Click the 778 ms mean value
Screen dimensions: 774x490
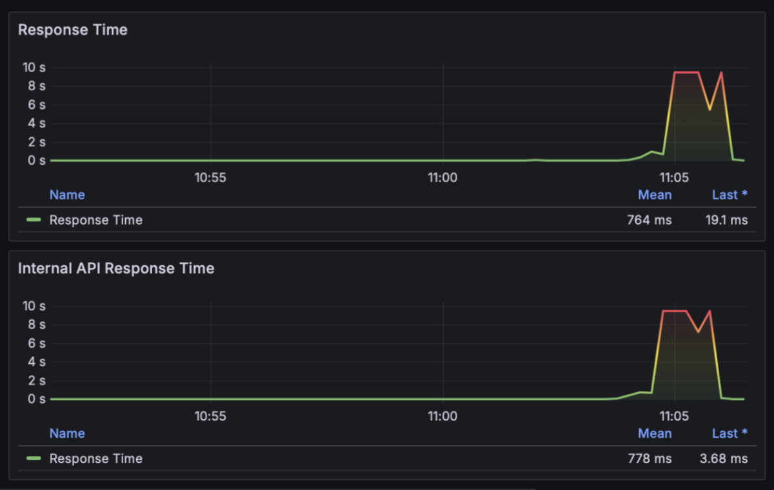coord(650,458)
